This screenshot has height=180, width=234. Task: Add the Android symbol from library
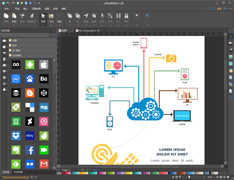pyautogui.click(x=30, y=64)
